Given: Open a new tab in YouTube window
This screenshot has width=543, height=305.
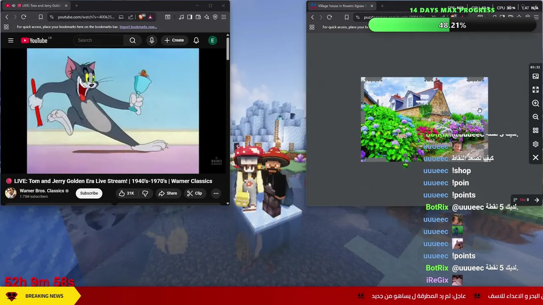Looking at the screenshot, I should [x=76, y=6].
